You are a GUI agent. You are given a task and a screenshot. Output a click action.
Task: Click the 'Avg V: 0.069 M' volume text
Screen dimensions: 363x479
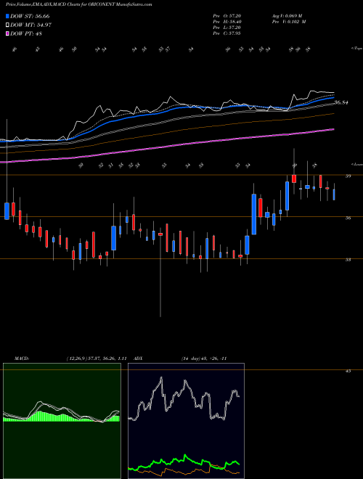tap(287, 16)
